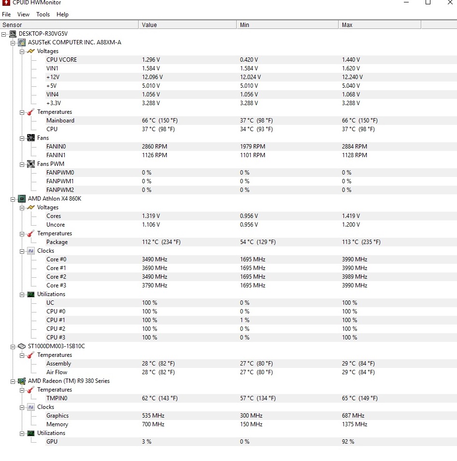The width and height of the screenshot is (457, 461).
Task: Click the Radeon Utilizations graph icon
Action: pyautogui.click(x=31, y=434)
